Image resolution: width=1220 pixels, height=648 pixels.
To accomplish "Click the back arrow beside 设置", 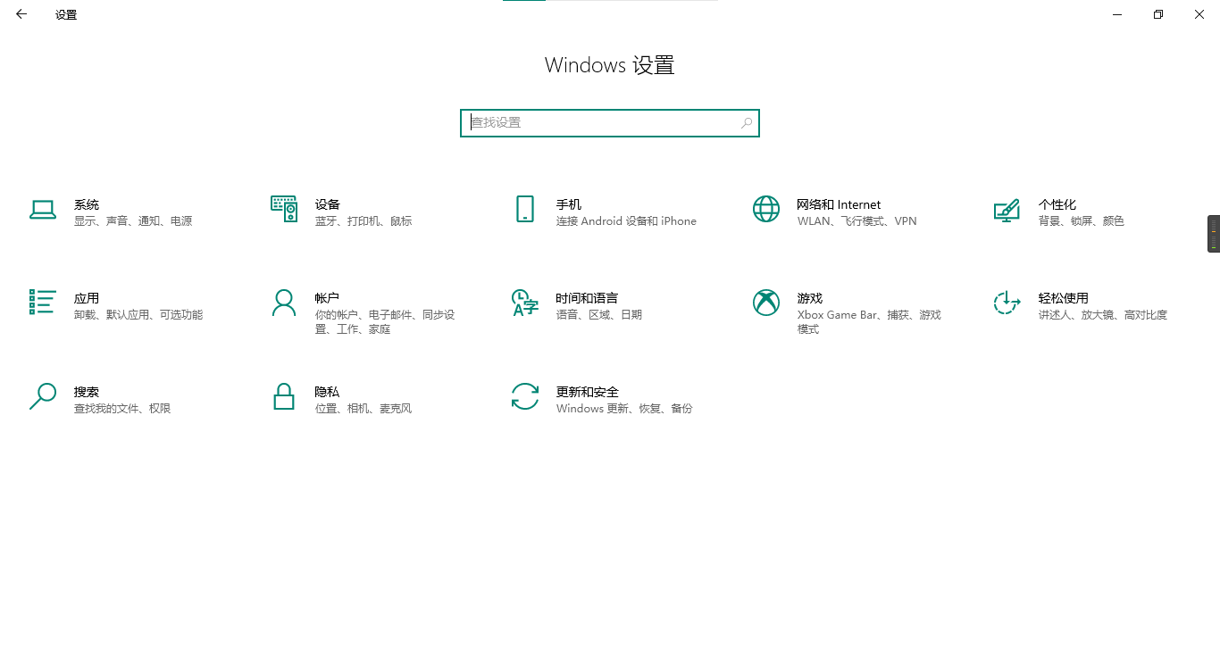I will (x=21, y=14).
